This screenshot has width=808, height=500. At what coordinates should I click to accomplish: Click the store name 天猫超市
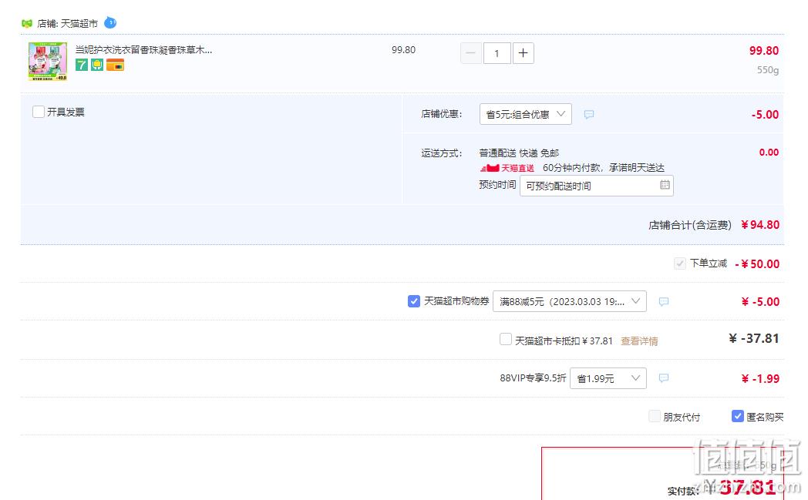click(x=79, y=24)
